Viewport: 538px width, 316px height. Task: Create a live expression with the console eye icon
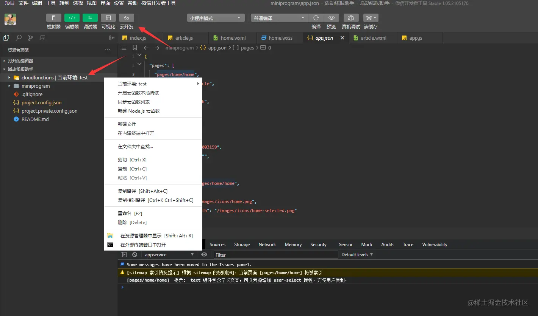[x=204, y=255]
